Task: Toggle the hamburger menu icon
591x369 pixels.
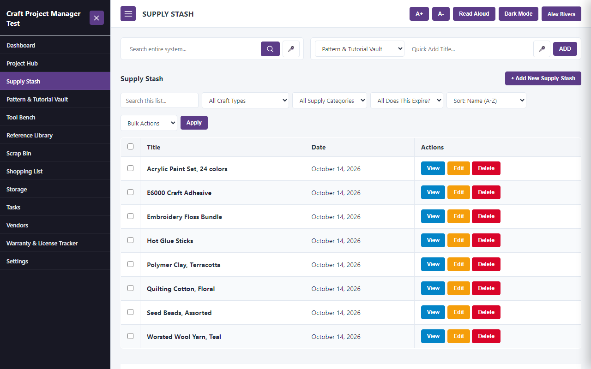Action: (x=128, y=14)
